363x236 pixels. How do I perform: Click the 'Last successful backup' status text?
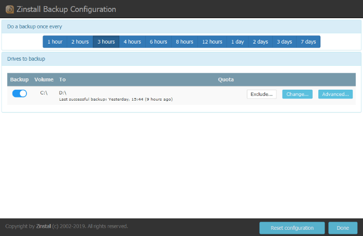point(116,100)
